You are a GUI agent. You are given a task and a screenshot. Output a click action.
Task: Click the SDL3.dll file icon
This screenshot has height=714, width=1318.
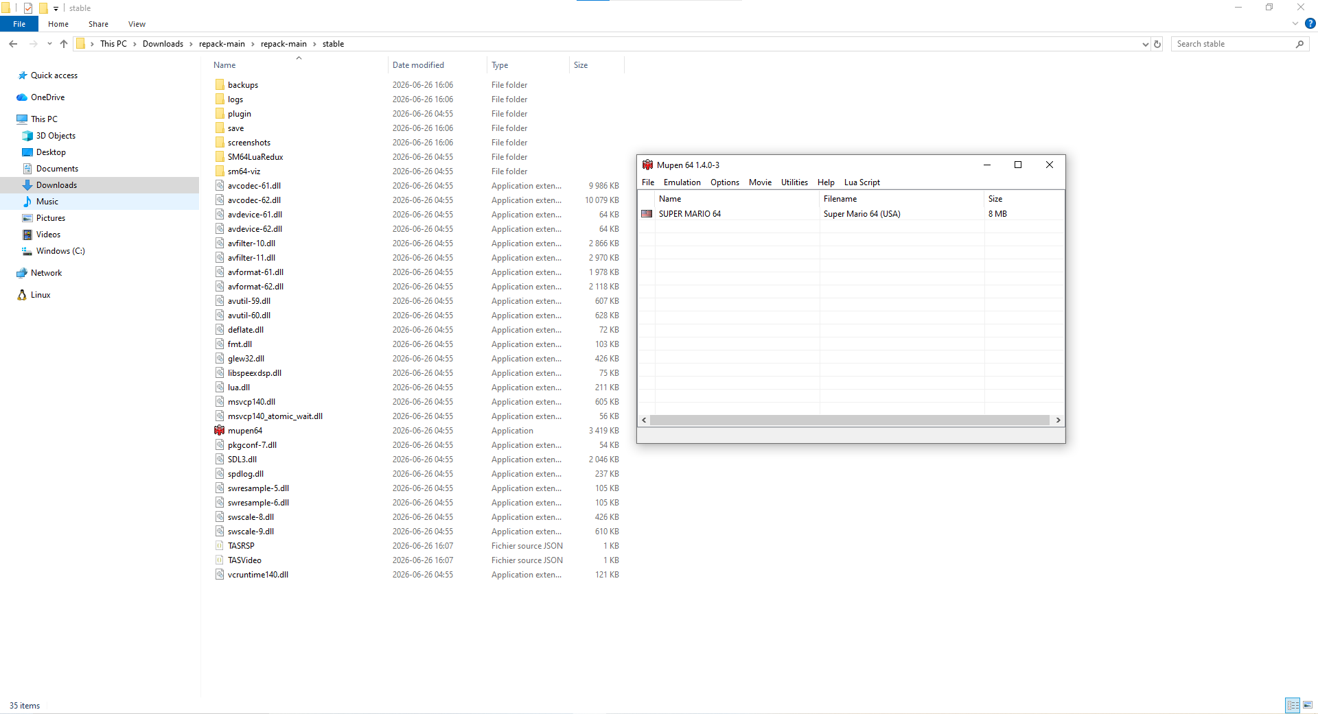coord(220,460)
